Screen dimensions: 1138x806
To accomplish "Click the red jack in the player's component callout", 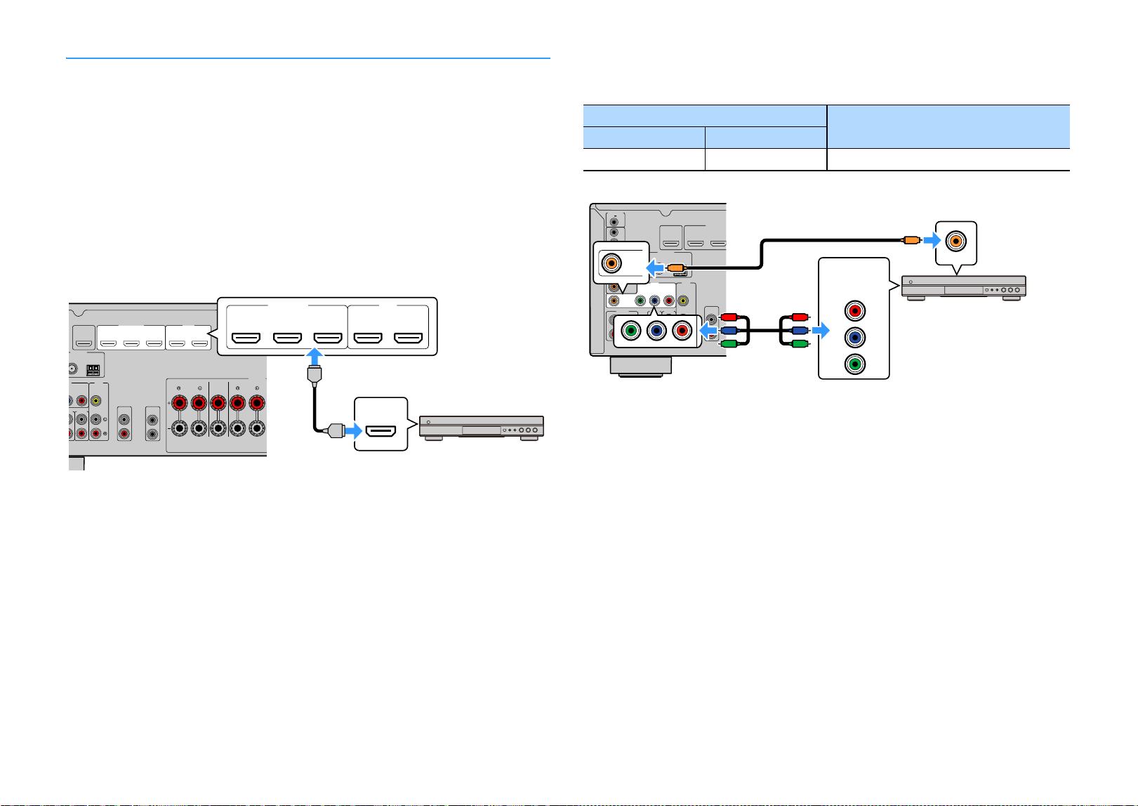I will coord(854,311).
